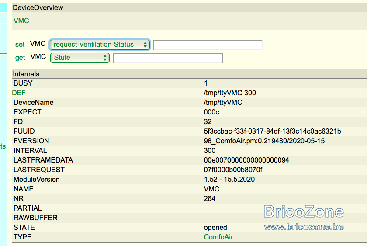Click the BUSY row label

pyautogui.click(x=23, y=83)
